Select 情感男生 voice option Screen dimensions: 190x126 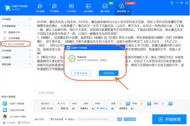(x=122, y=108)
